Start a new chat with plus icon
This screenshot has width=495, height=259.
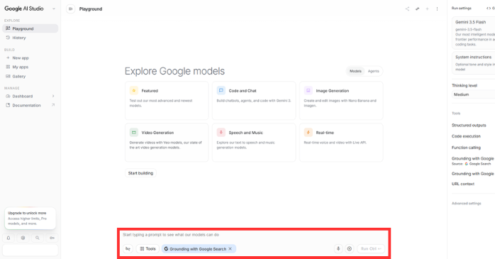coord(427,9)
